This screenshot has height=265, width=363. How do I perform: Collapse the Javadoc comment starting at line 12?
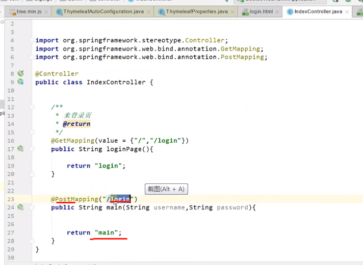pyautogui.click(x=32, y=107)
